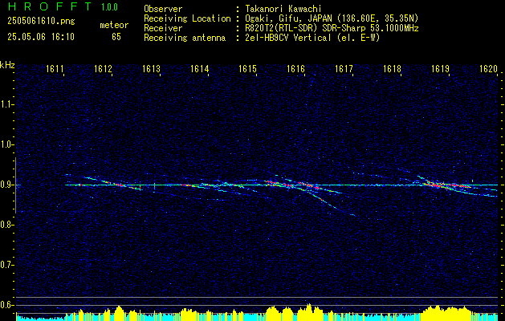Click the HROFFT title text
505x321 pixels.
49,6
